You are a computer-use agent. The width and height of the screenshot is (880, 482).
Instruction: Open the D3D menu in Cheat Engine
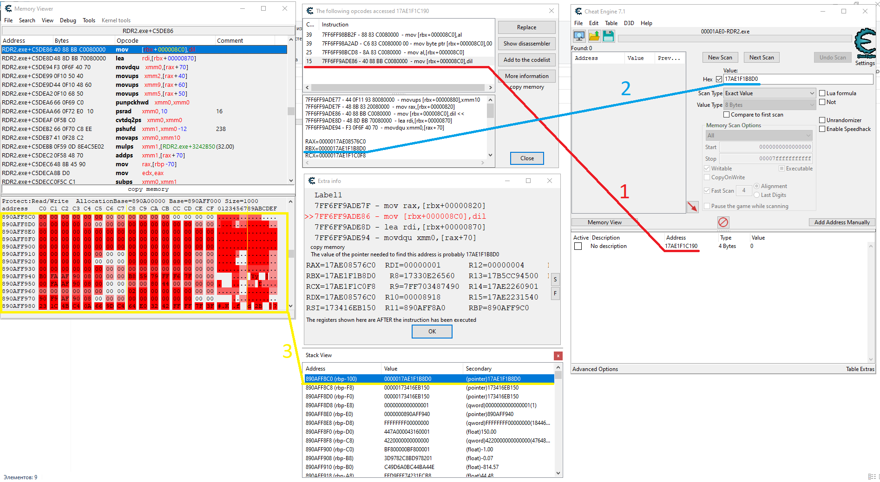pyautogui.click(x=629, y=23)
